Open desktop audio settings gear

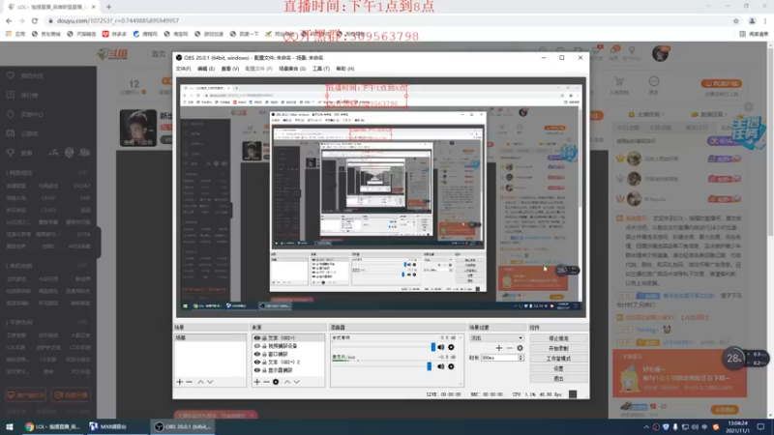click(451, 347)
